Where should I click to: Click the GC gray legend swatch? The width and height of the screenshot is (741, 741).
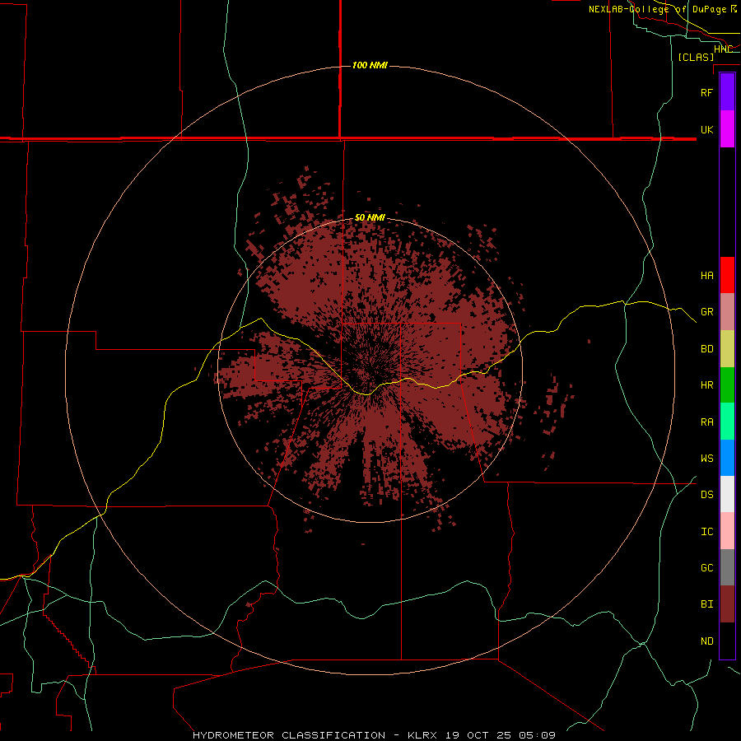click(727, 567)
